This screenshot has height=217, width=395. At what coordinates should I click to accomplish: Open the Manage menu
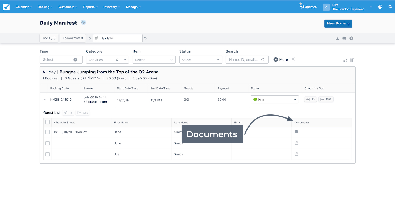tap(133, 7)
